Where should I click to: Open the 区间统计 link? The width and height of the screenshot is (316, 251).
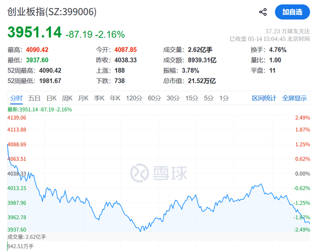coord(264,98)
